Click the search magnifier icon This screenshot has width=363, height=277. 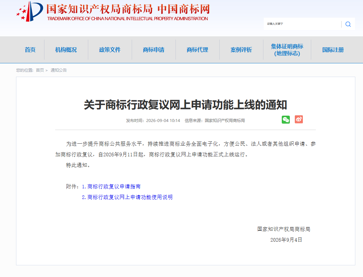point(348,24)
